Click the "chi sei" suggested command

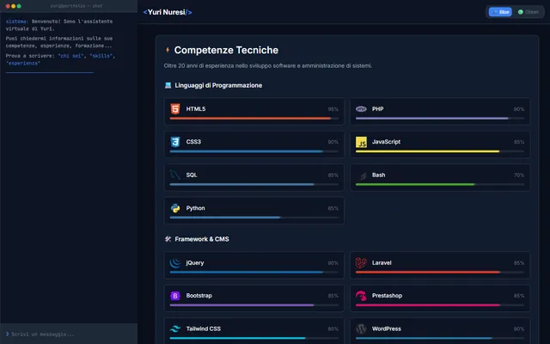[x=70, y=56]
